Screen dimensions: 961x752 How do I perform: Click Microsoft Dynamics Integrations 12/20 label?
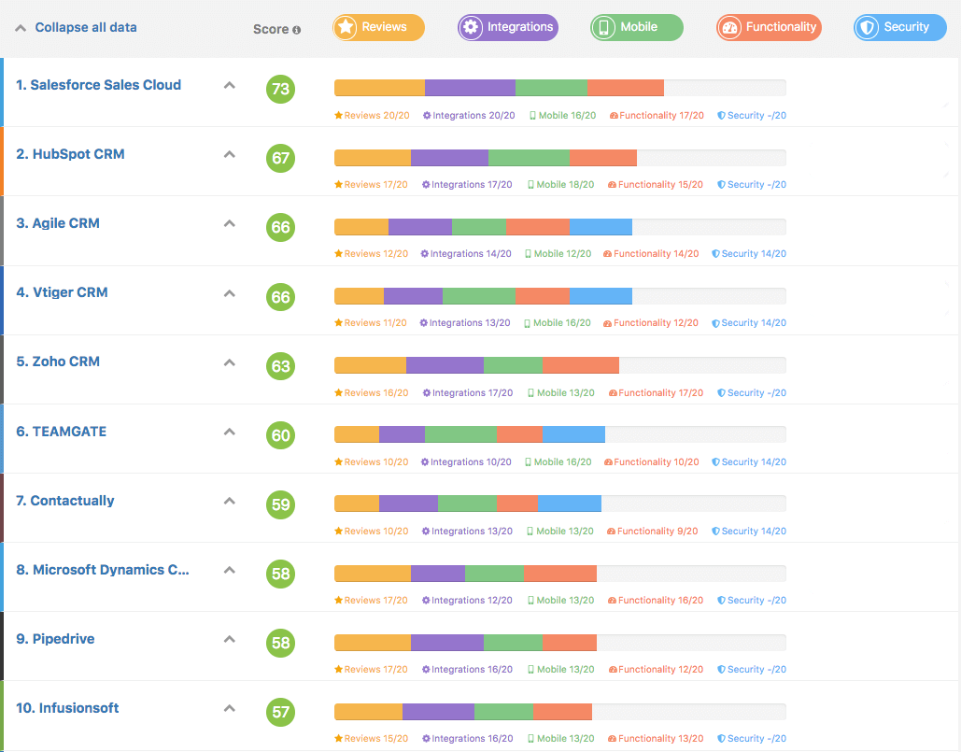(x=467, y=601)
